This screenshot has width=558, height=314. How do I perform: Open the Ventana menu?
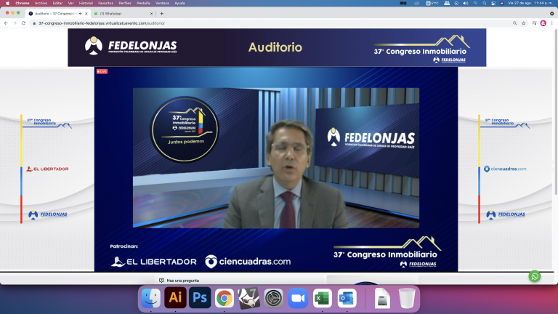point(162,3)
